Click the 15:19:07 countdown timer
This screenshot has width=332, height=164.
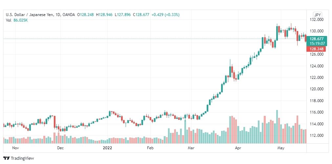click(317, 44)
